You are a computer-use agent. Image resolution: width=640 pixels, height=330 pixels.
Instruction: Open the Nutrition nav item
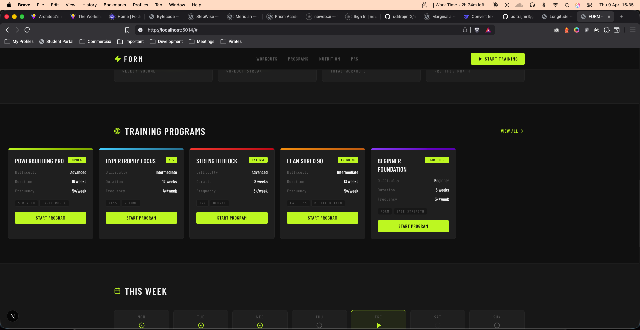tap(329, 59)
